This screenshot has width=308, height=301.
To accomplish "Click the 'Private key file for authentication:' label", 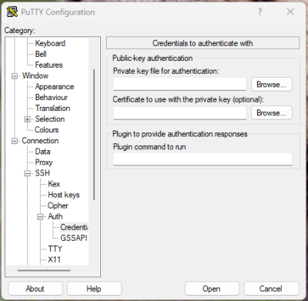I will [166, 71].
